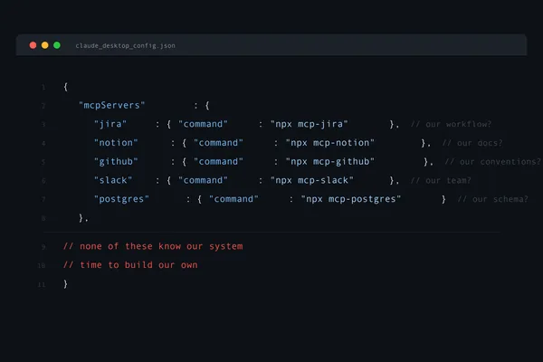Click the "}," closing brace on line 8
This screenshot has height=362, width=543.
(83, 218)
